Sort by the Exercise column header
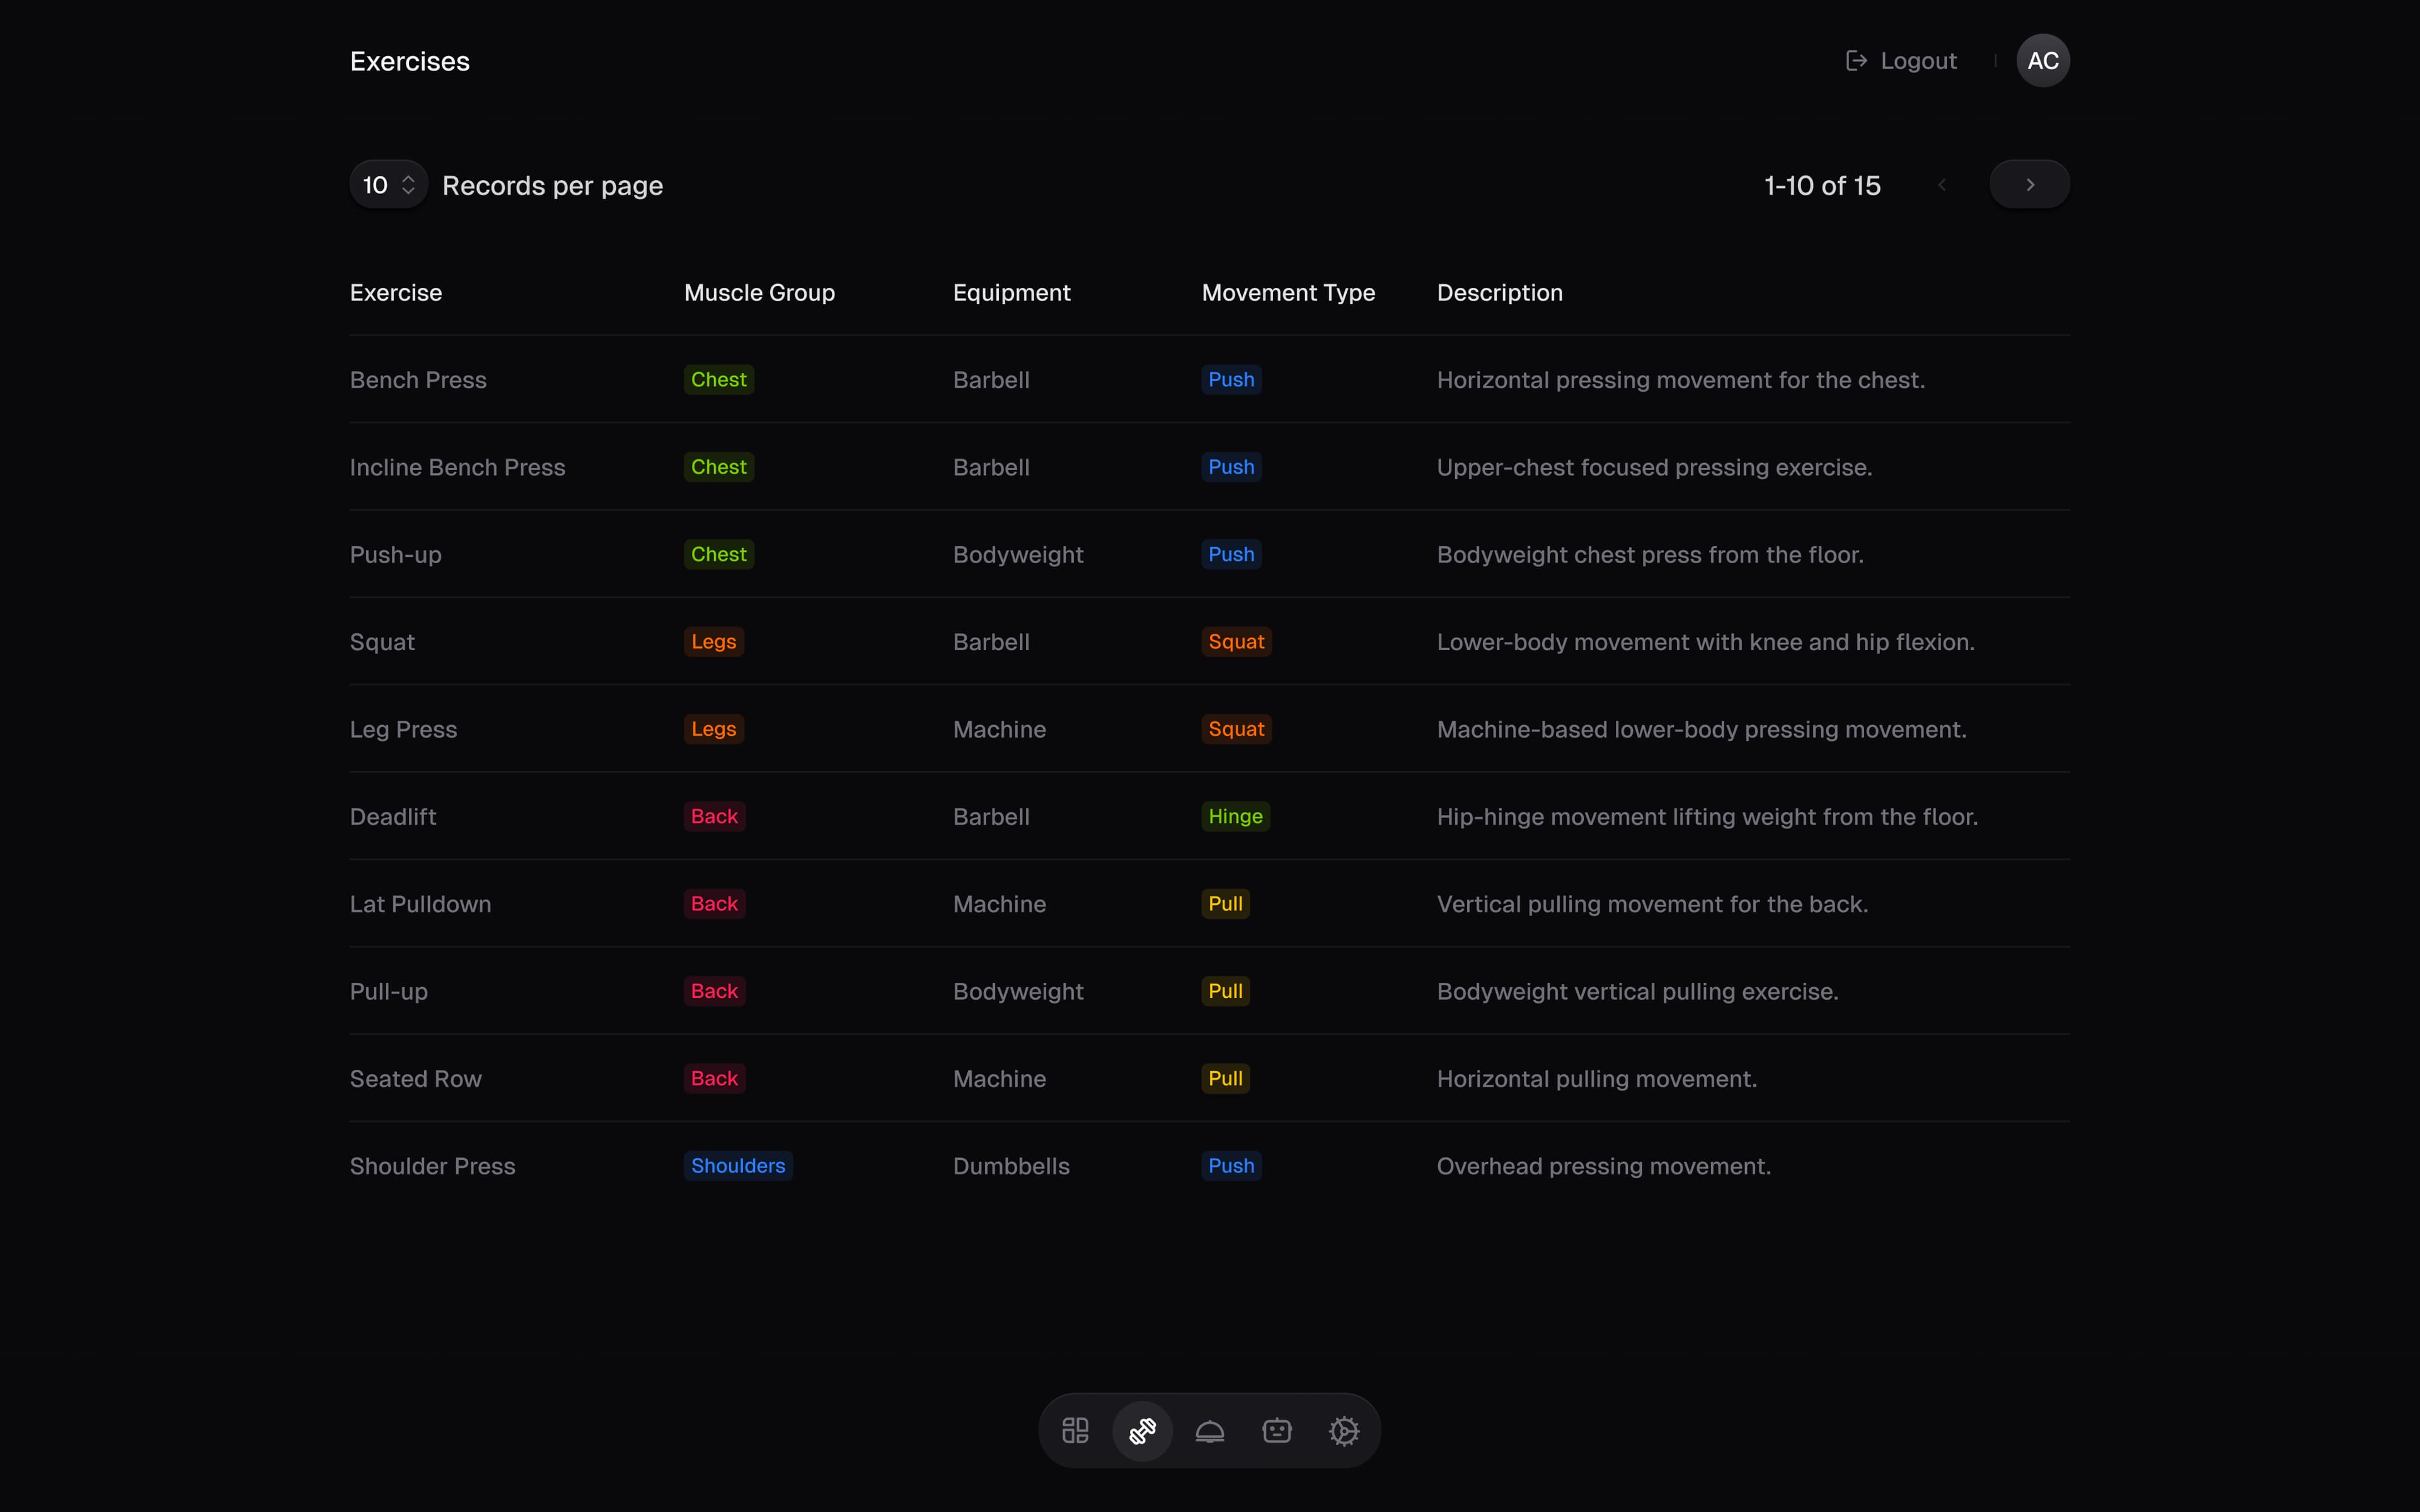2420x1512 pixels. 395,292
